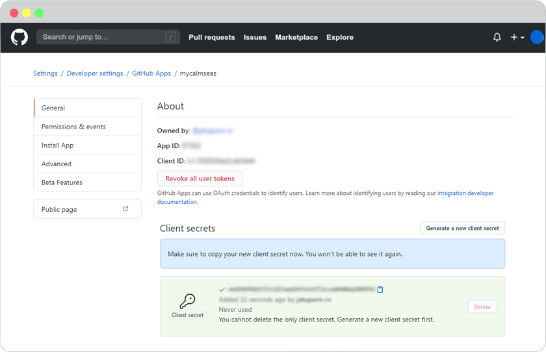Viewport: 546px width, 352px height.
Task: Select the mycalmseas breadcrumb text
Action: click(x=198, y=73)
